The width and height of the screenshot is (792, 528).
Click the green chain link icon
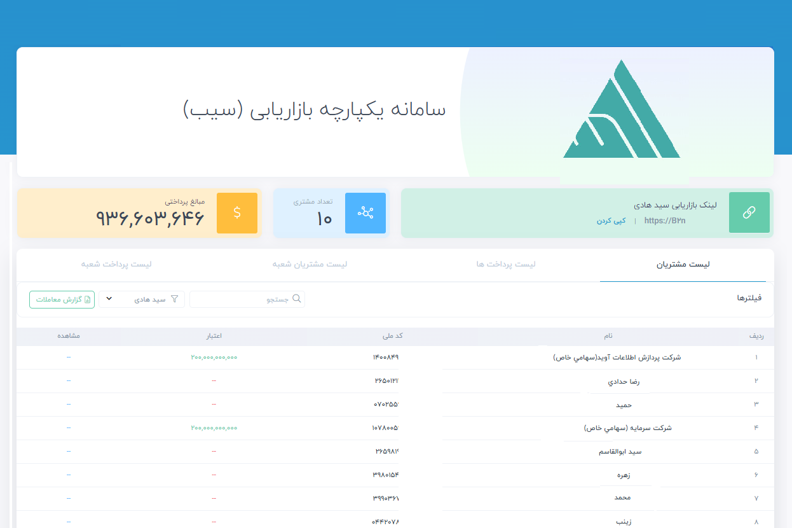point(749,213)
